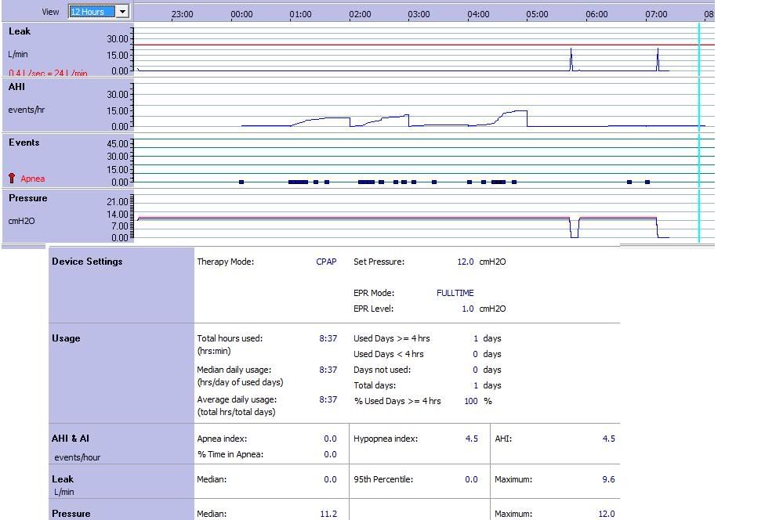The image size is (765, 520).
Task: Click the 23:00 mark on the timeline
Action: [182, 14]
